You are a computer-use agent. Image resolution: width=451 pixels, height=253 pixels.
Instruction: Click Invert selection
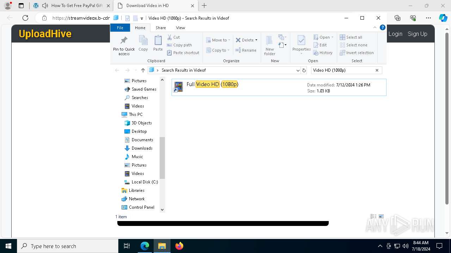tap(357, 53)
